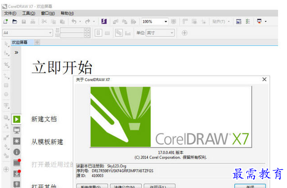Click the Print toolbar icon

pos(33,21)
